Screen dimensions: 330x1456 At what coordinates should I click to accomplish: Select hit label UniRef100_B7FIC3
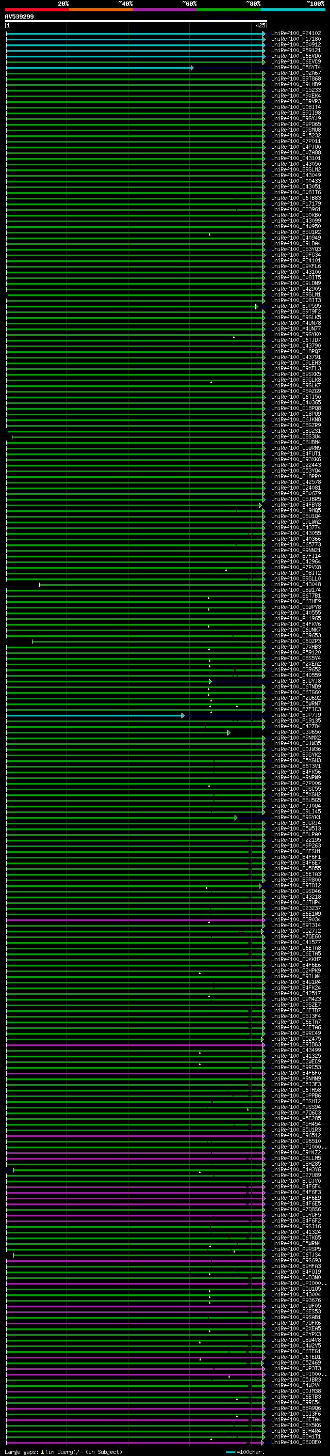[x=295, y=709]
